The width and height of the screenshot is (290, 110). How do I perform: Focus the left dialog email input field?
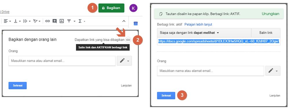[62, 61]
